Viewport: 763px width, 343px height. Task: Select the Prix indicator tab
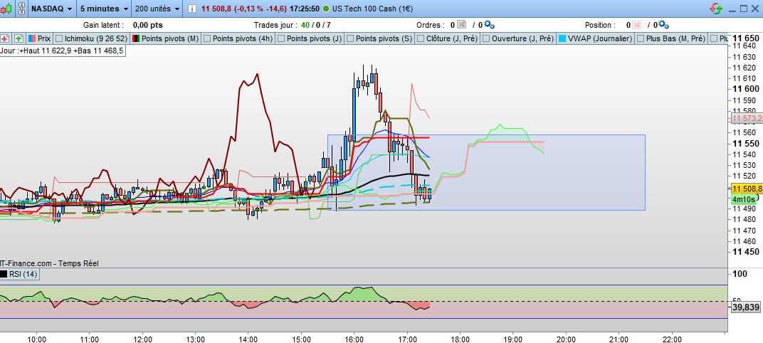tap(39, 38)
